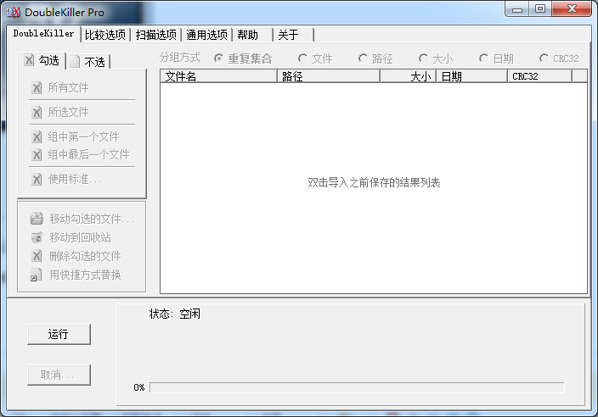
Task: Click the 分组方式 label
Action: click(x=179, y=58)
